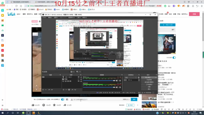Toggle visibility of the 显示器采集 source

pyautogui.click(x=79, y=81)
